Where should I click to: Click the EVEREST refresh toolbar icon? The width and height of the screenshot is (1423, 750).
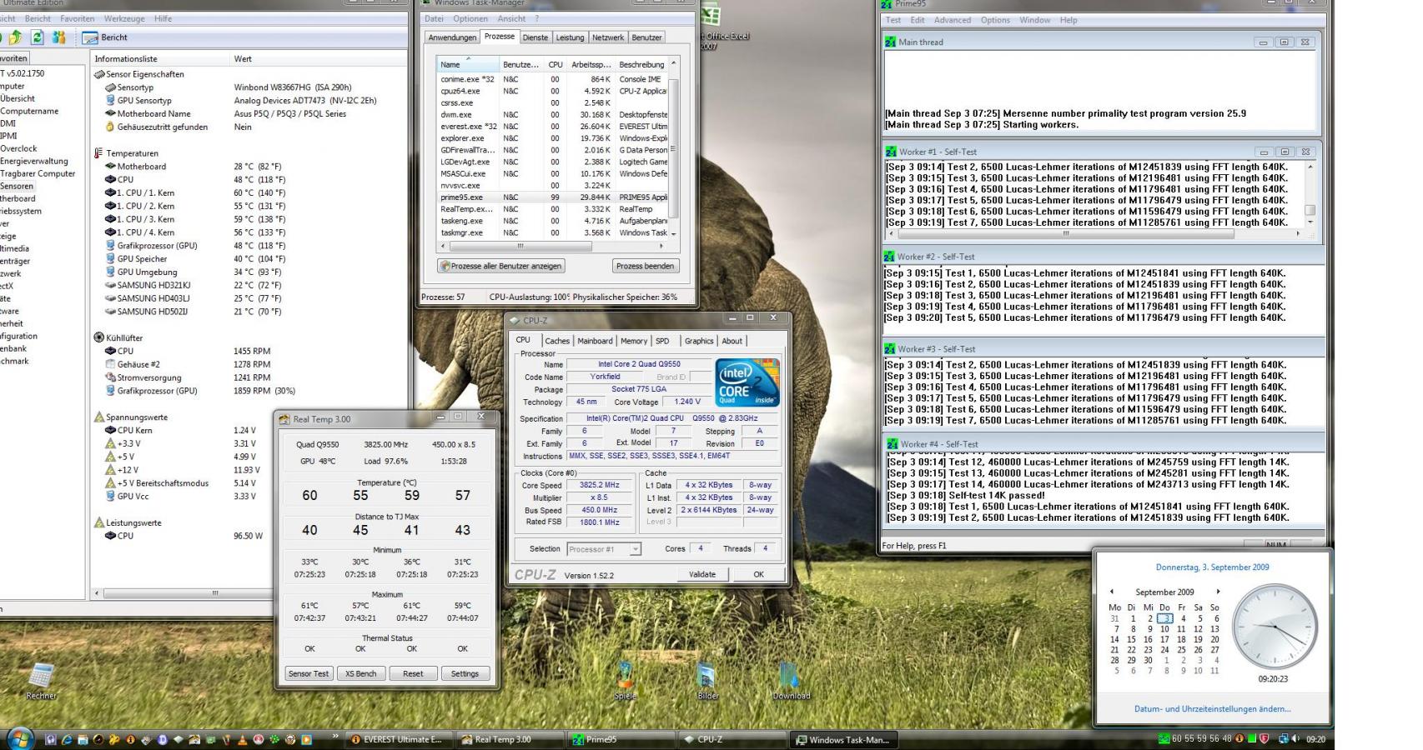click(37, 37)
